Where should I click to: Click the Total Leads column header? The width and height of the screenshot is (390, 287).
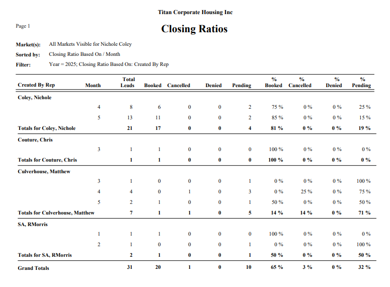coord(128,83)
